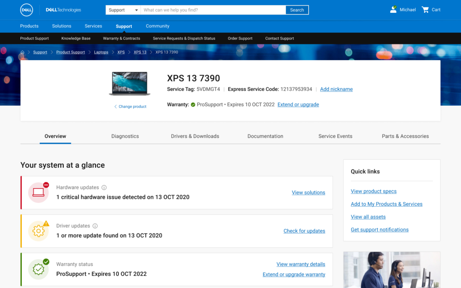
Task: Click the Hardware updates info icon
Action: click(104, 187)
